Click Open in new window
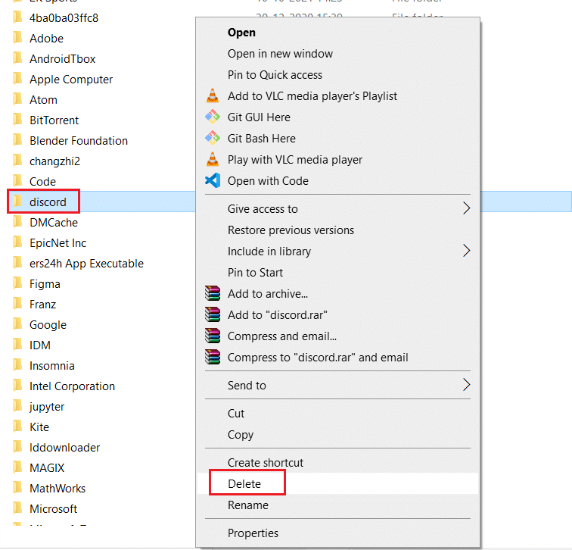Image resolution: width=572 pixels, height=550 pixels. click(280, 54)
